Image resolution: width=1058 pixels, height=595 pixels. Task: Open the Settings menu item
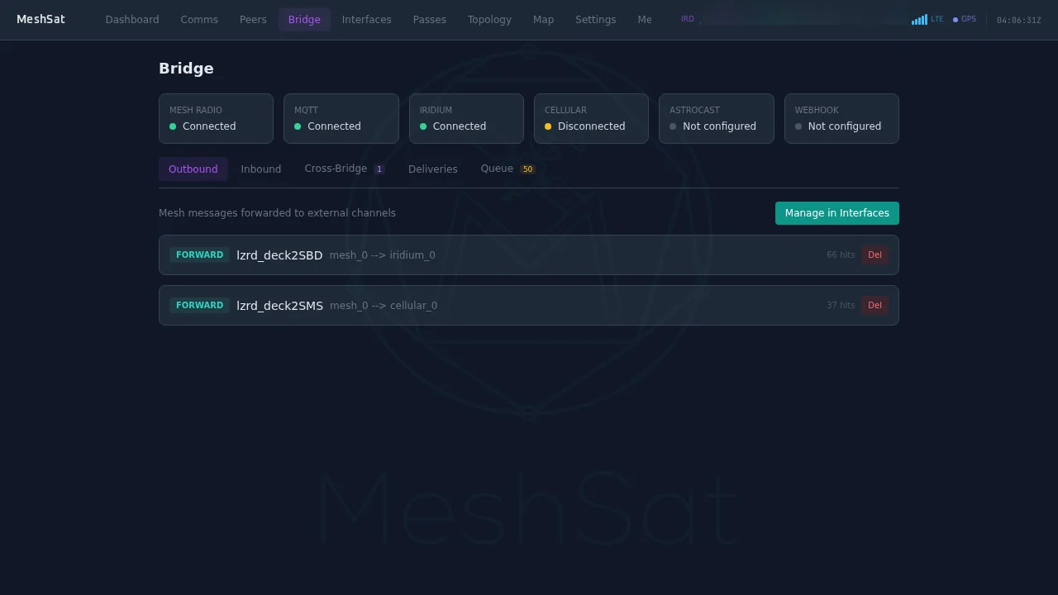coord(595,19)
